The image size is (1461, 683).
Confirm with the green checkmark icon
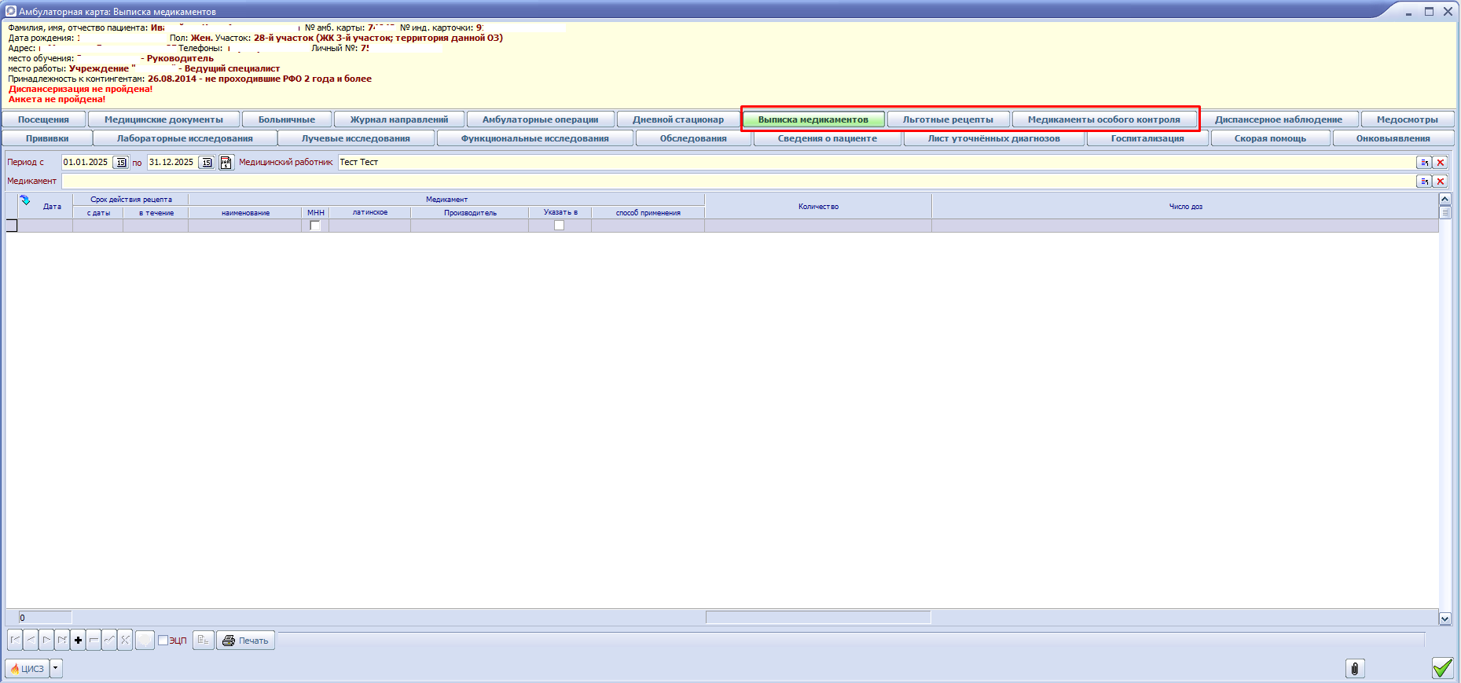[x=1442, y=668]
